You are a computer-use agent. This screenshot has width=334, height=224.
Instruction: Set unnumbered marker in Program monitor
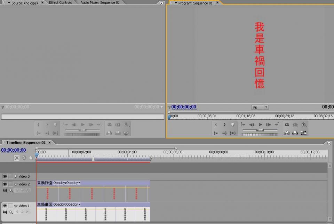coord(233,125)
